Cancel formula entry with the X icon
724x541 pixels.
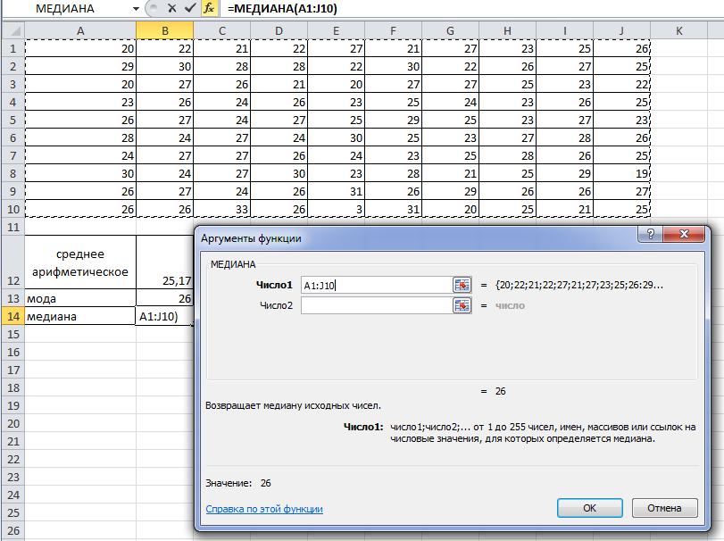click(171, 8)
